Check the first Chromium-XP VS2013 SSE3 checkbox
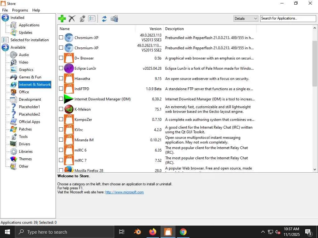Screen dimensions: 318x238 [61, 37]
